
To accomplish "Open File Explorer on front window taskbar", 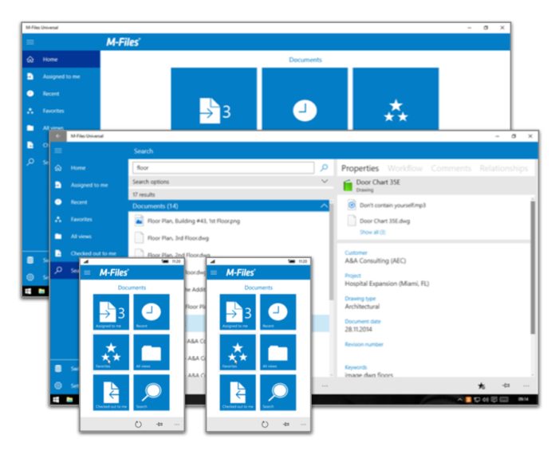I will point(69,400).
